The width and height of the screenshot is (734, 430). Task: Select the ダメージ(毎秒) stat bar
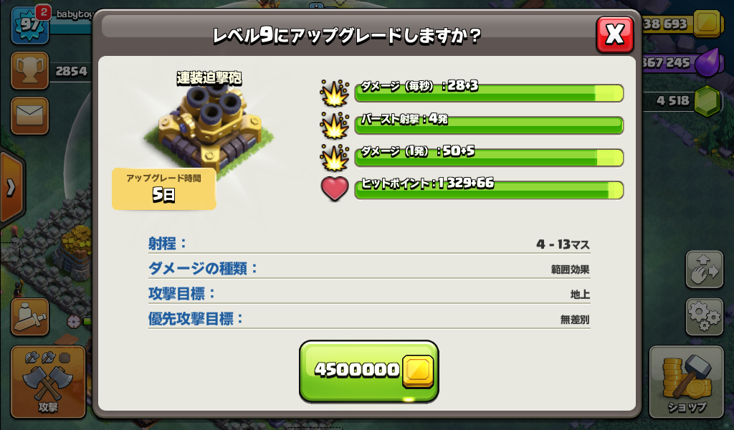pos(489,92)
